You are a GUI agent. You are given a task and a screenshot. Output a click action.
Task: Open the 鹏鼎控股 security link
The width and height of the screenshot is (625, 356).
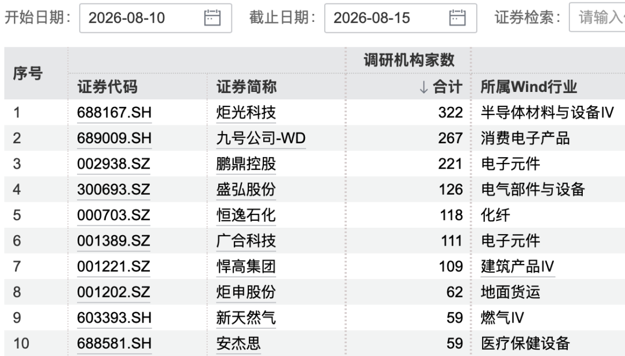246,164
